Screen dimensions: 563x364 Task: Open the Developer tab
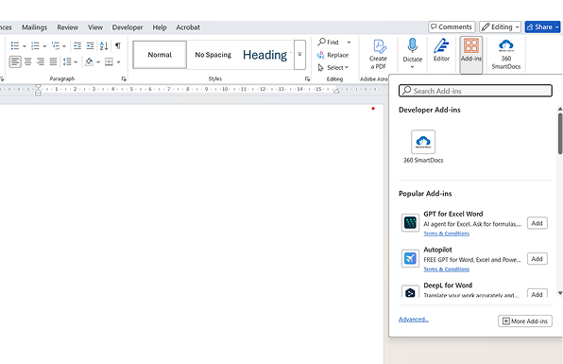tap(128, 27)
